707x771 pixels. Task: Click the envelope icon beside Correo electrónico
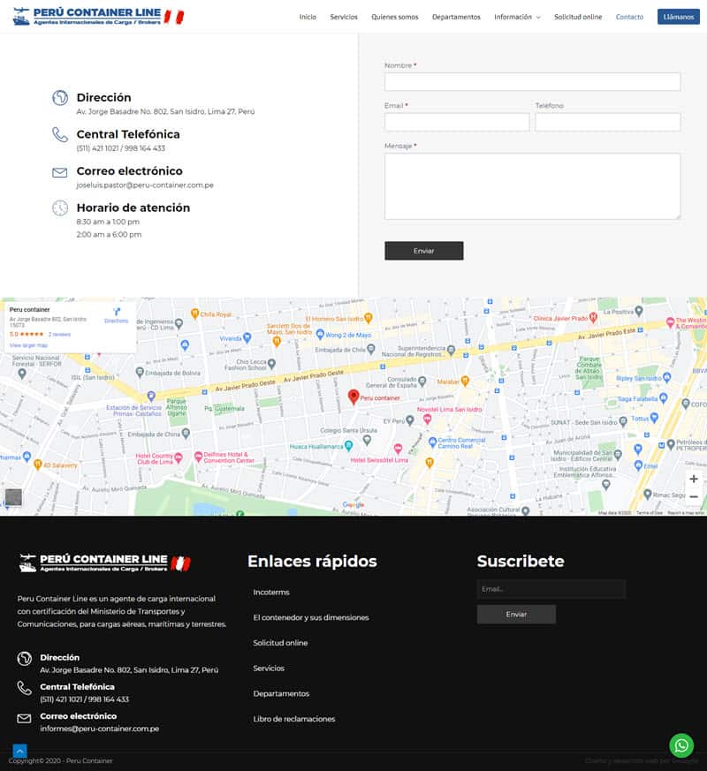(x=60, y=172)
